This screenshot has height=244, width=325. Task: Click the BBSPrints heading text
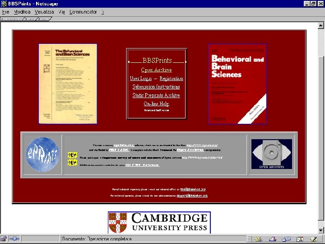point(157,61)
